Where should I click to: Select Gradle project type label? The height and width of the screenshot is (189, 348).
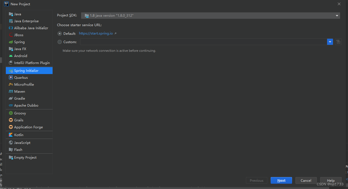[x=19, y=99]
